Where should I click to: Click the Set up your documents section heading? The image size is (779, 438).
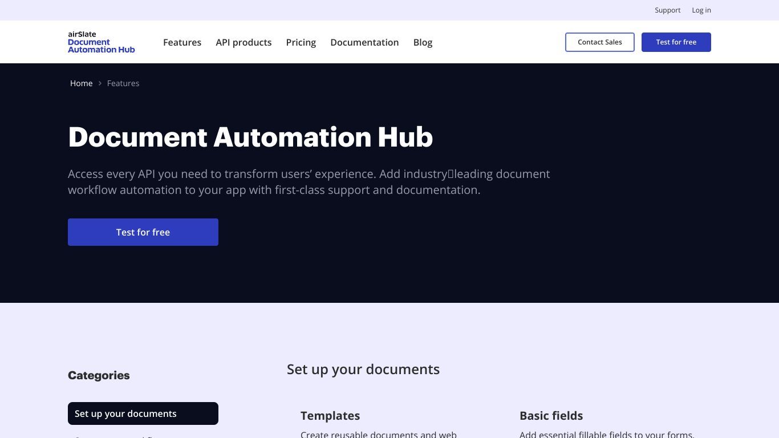click(x=363, y=370)
